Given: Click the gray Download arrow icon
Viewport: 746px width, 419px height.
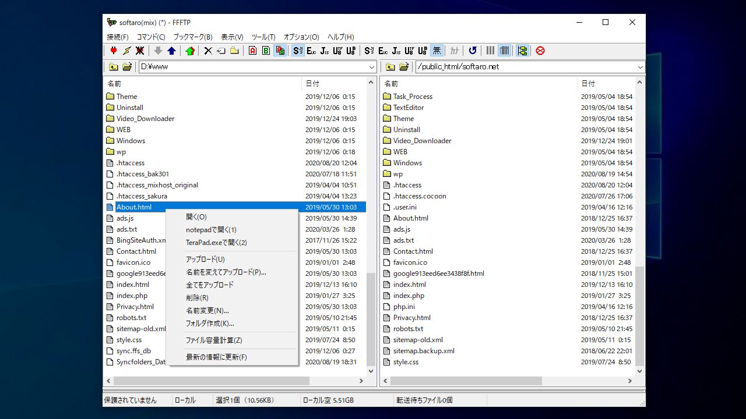Looking at the screenshot, I should pos(158,51).
